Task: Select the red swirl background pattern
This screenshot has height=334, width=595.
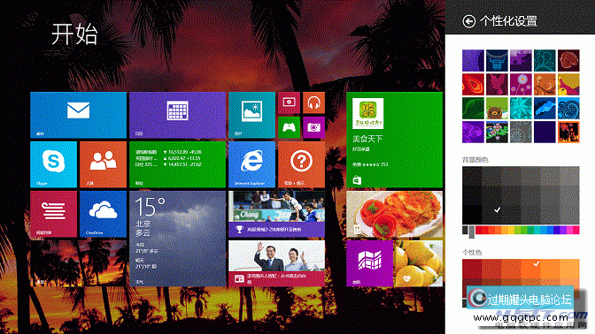Action: [x=473, y=85]
